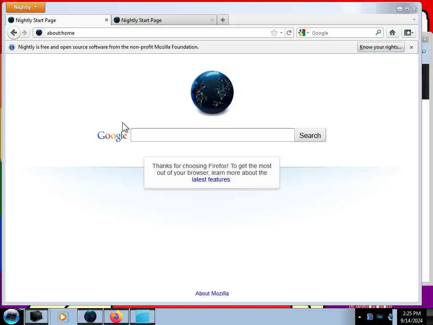Select the first Nightly Start Page tab
The height and width of the screenshot is (325, 433).
[x=58, y=20]
